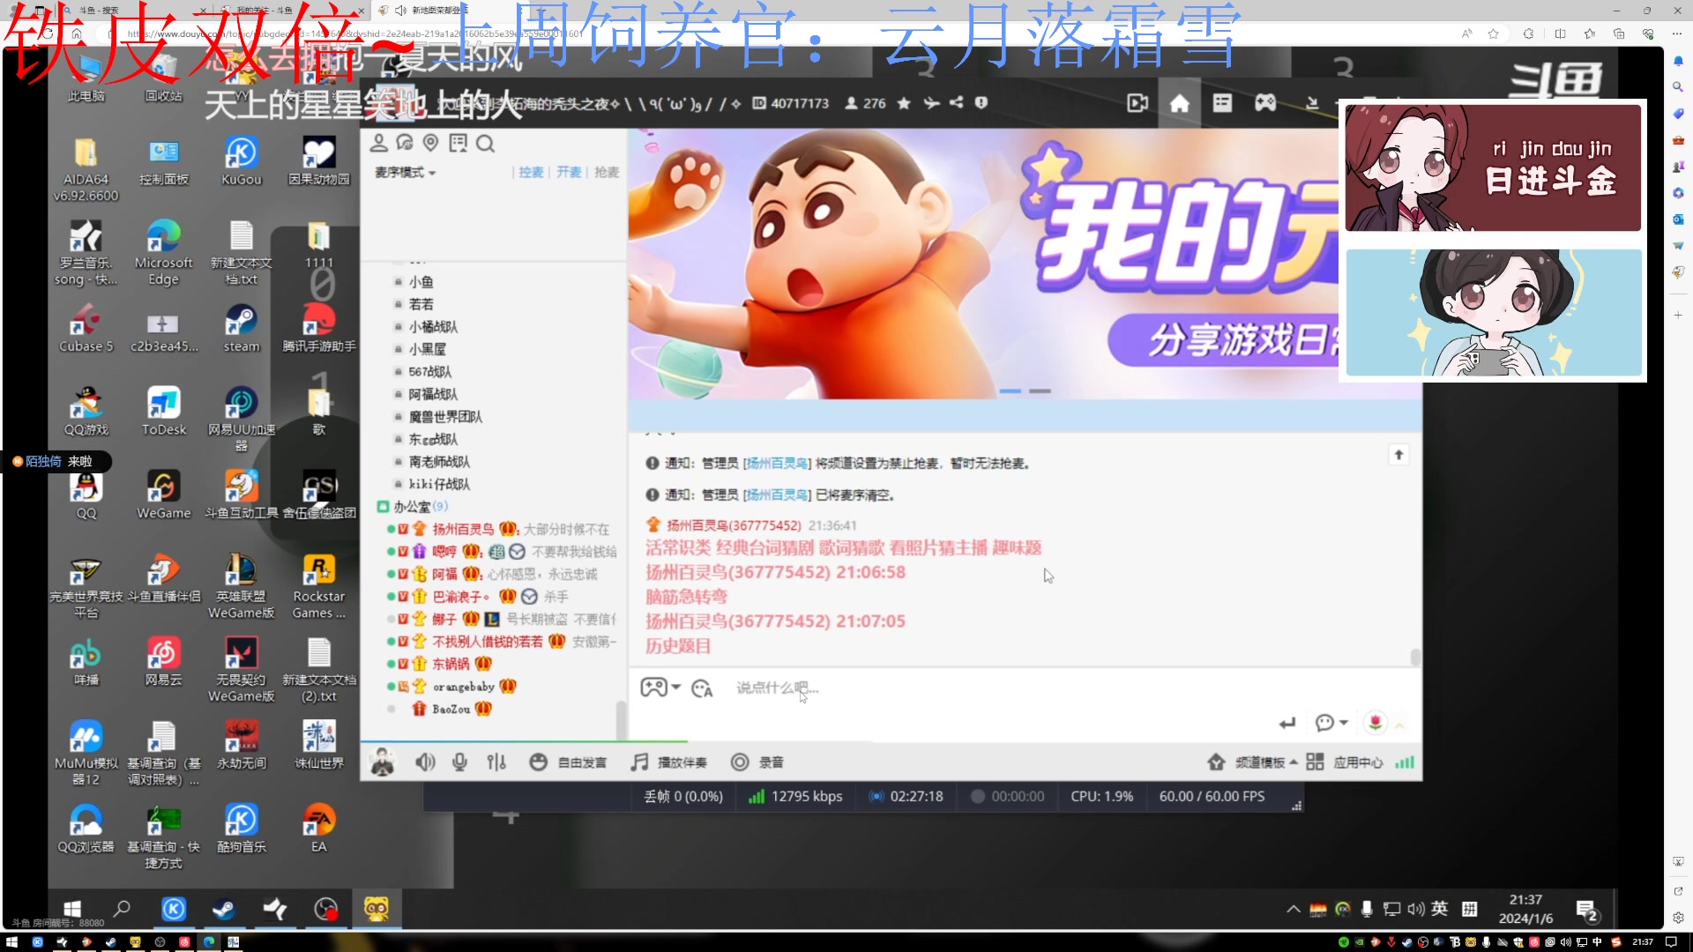The image size is (1693, 952).
Task: Select the 阿福战队 channel
Action: (433, 394)
